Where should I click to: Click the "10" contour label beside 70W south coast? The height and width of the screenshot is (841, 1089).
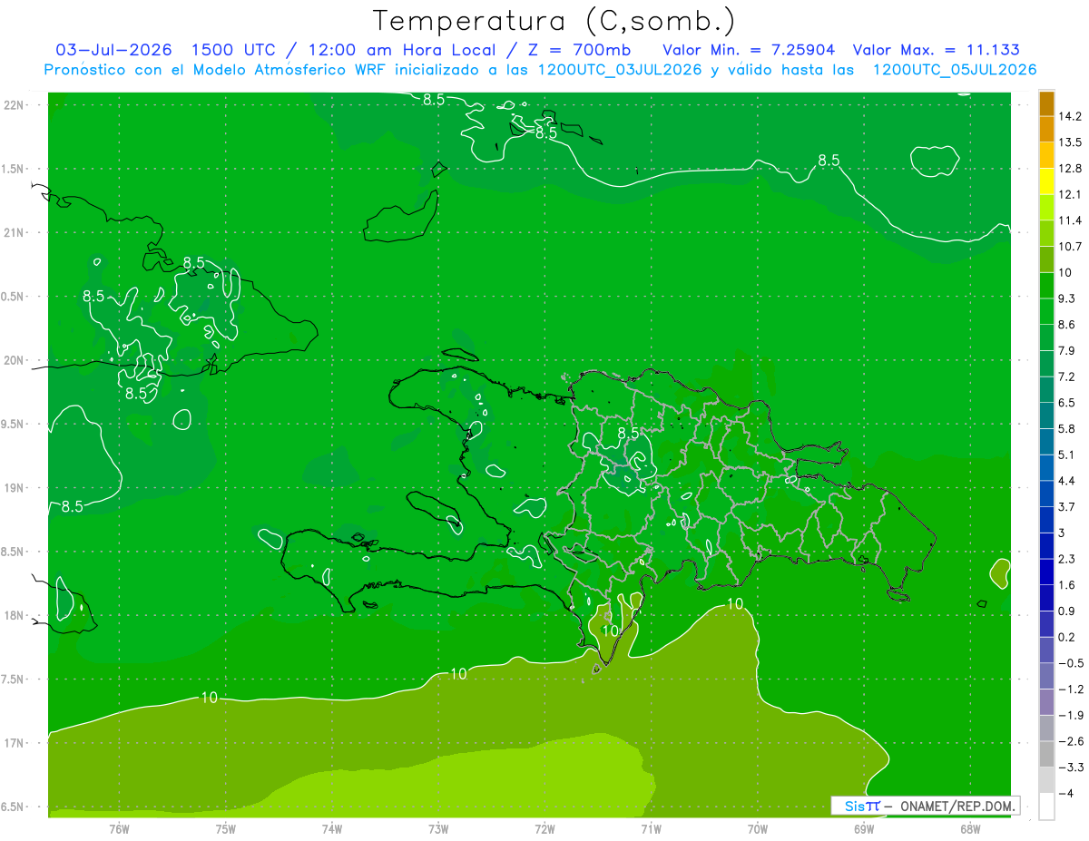735,603
